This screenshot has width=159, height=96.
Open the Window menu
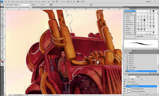pos(44,2)
